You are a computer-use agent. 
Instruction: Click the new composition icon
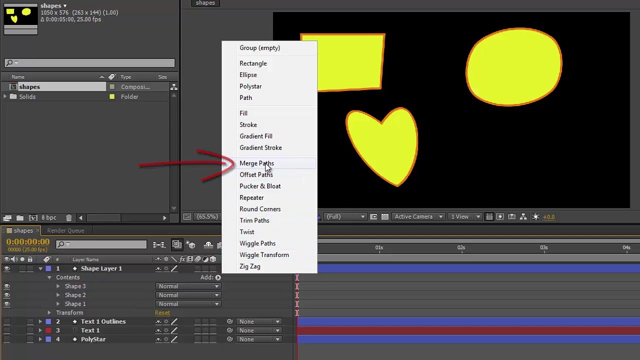[x=33, y=218]
